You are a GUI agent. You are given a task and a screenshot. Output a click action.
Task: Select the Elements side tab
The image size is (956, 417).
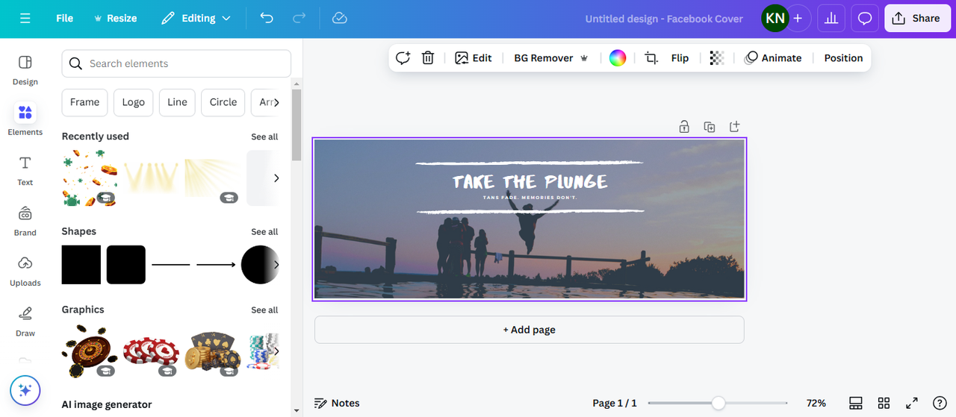click(x=25, y=119)
